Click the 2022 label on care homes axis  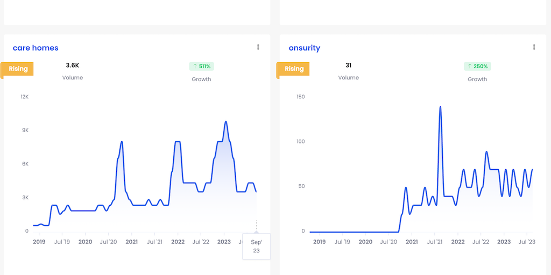click(x=178, y=242)
